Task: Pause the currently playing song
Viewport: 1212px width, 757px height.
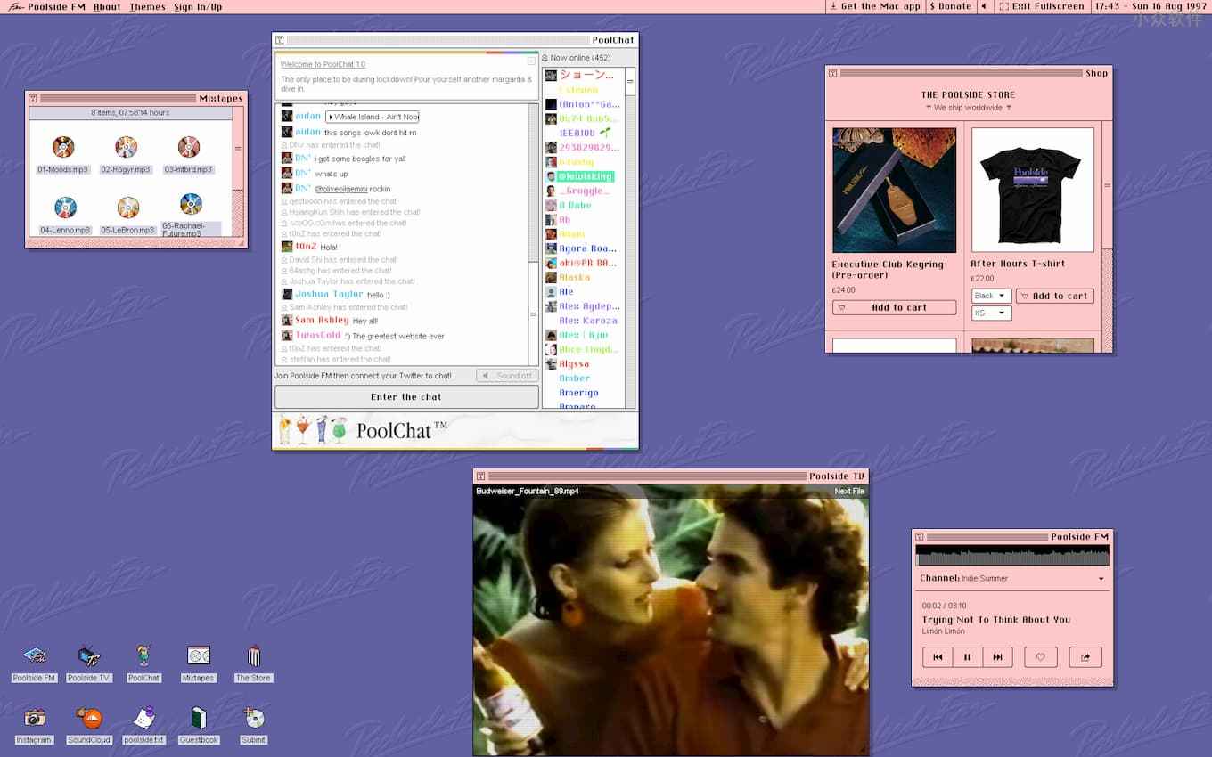Action: pos(967,657)
